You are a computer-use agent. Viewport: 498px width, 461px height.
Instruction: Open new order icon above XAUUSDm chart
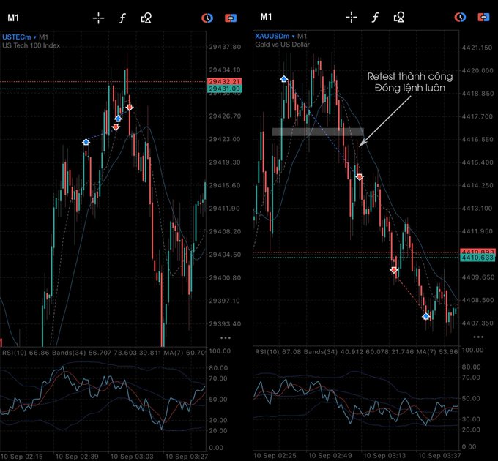483,17
